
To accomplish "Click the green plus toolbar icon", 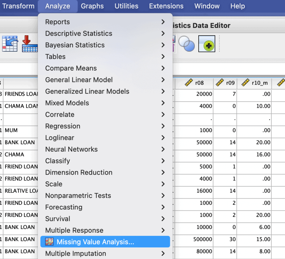I will [207, 44].
